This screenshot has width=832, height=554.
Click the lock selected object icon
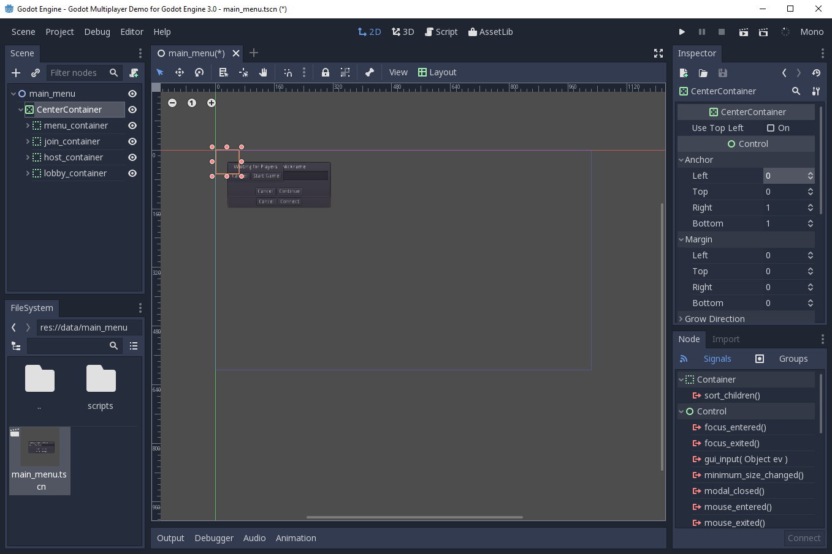[x=325, y=72]
